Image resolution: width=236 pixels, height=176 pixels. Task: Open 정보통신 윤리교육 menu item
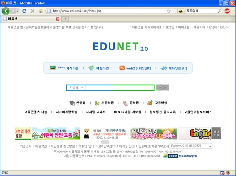point(162,112)
